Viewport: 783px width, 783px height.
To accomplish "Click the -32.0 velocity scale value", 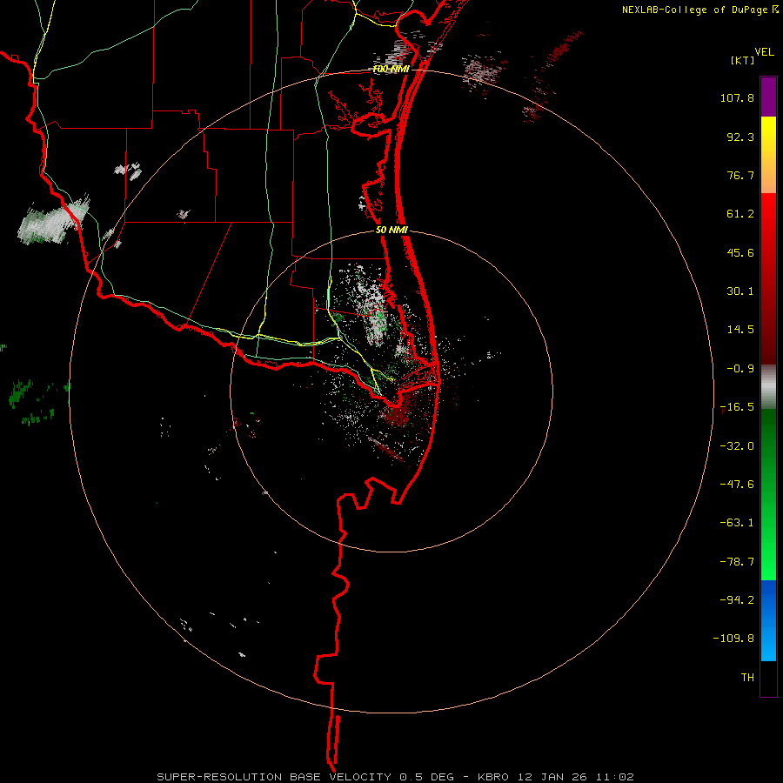I will point(737,446).
